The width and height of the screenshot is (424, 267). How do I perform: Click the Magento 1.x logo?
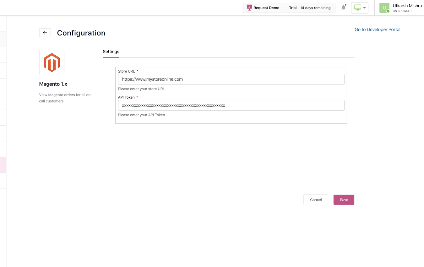52,62
